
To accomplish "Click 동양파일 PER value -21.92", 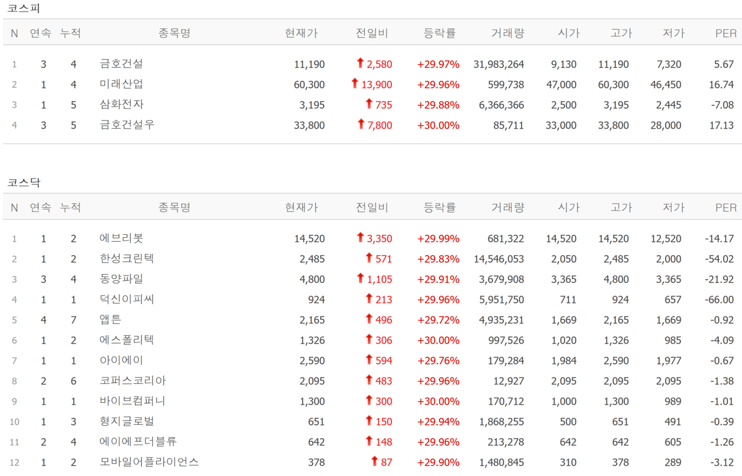I will point(719,279).
